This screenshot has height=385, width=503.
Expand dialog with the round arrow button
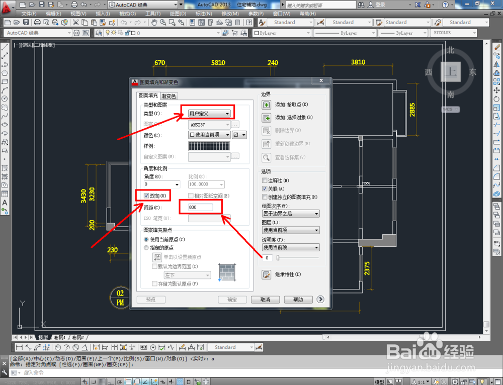pyautogui.click(x=320, y=299)
